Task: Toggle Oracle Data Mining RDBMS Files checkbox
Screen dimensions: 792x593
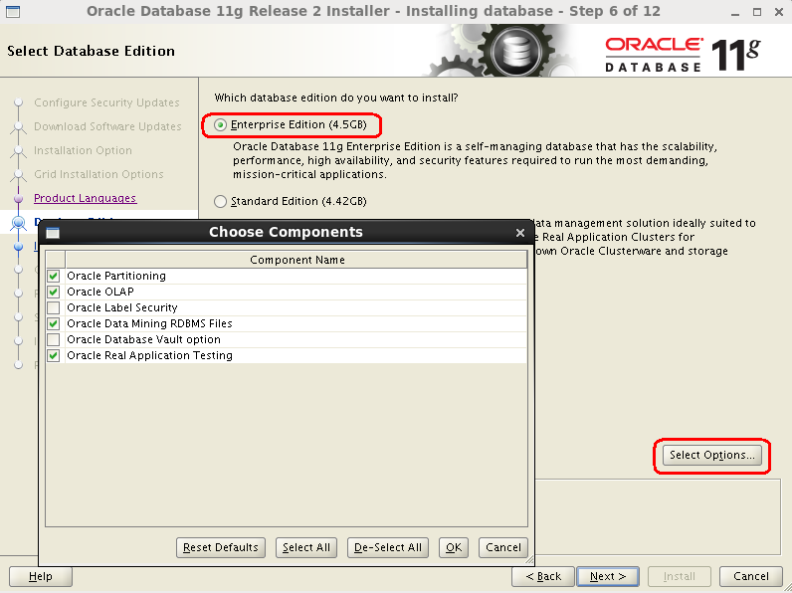Action: (x=54, y=323)
